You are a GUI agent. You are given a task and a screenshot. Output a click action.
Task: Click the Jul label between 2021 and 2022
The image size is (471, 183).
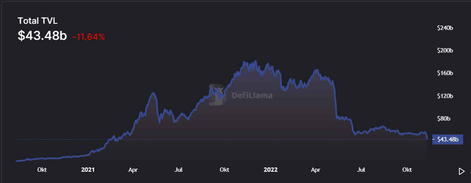(179, 170)
